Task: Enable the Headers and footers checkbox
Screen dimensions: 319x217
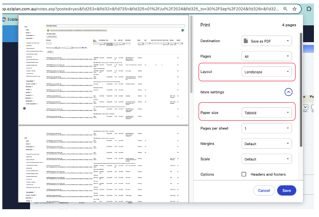Action: coord(244,174)
